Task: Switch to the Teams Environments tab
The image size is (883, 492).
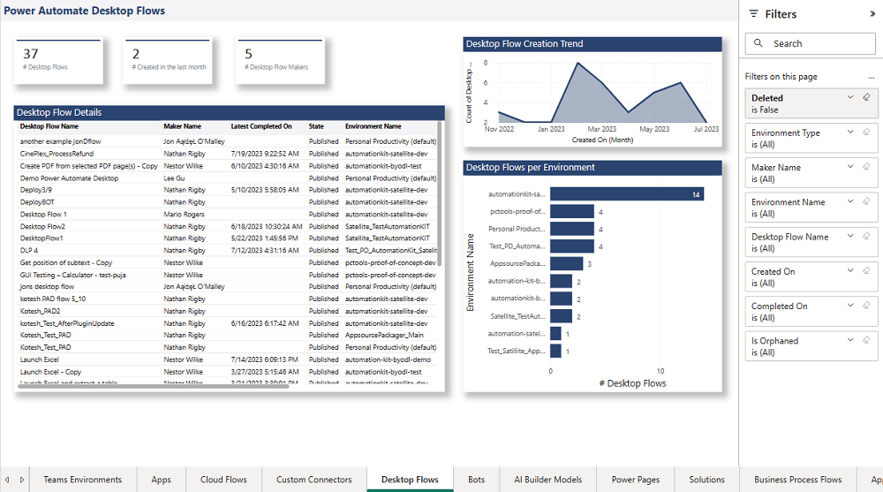Action: [83, 480]
